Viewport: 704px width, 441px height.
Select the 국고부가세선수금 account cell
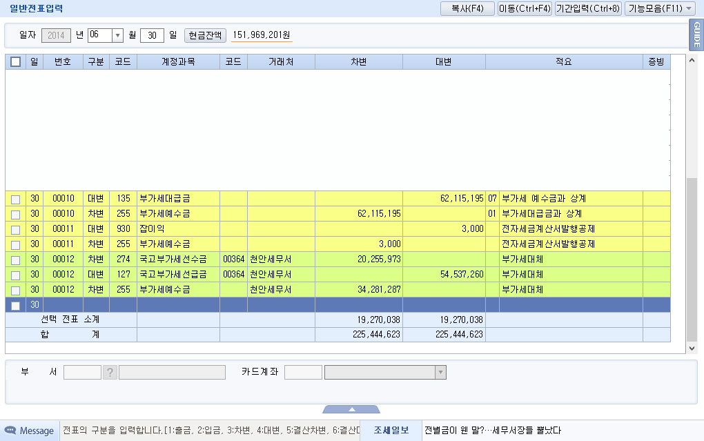pyautogui.click(x=178, y=259)
